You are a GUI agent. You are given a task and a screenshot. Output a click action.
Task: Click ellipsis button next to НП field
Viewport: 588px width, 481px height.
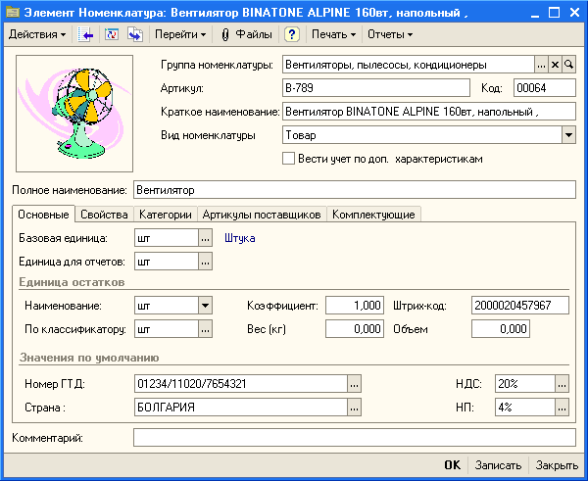(x=562, y=408)
